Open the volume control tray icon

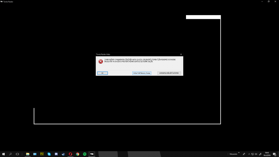(x=256, y=154)
